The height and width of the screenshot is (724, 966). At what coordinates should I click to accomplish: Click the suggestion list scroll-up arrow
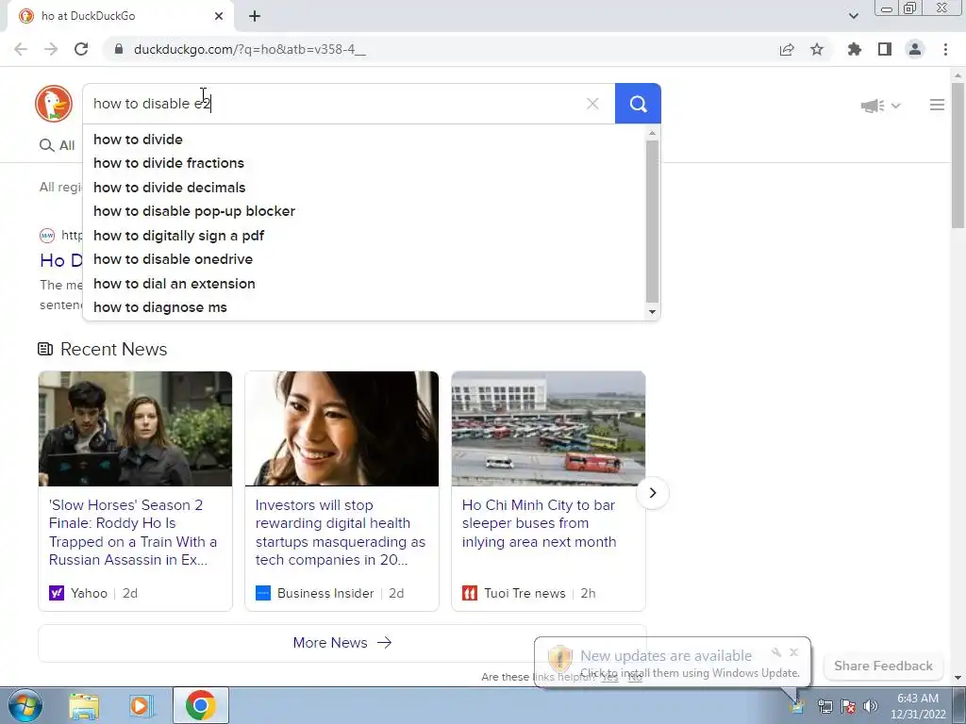click(x=653, y=133)
